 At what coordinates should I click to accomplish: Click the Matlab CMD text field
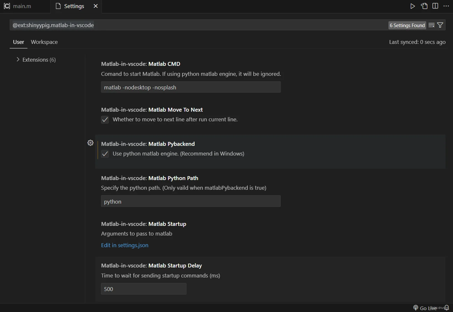point(190,87)
